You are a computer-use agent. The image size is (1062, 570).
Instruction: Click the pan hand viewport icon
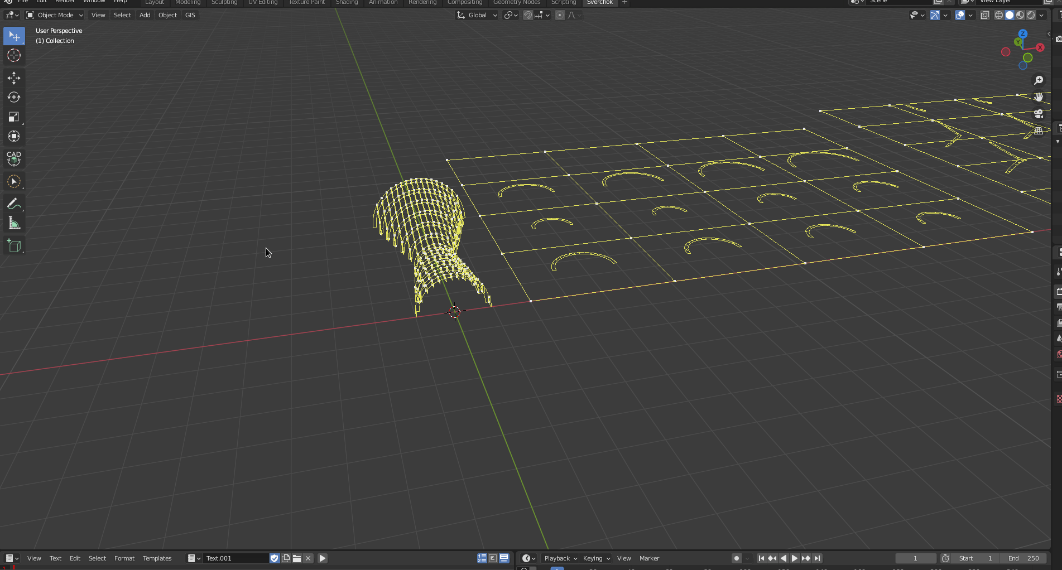point(1039,97)
